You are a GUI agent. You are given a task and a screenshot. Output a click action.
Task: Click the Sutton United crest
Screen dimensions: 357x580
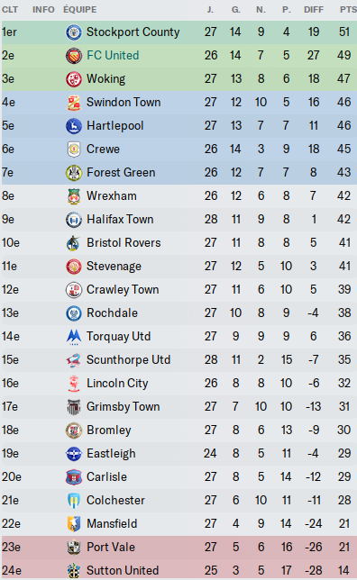[74, 571]
